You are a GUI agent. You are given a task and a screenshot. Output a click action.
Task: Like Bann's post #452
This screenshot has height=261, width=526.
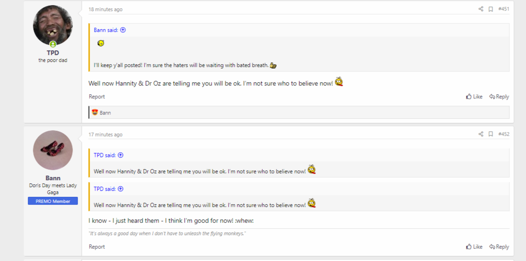coord(474,247)
